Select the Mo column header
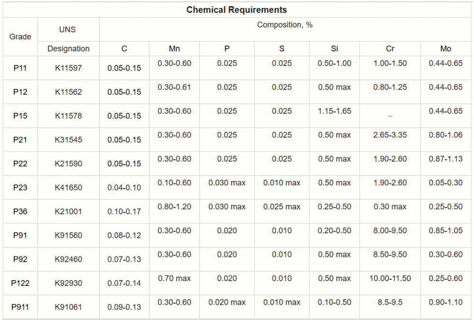474x320 pixels. point(446,48)
